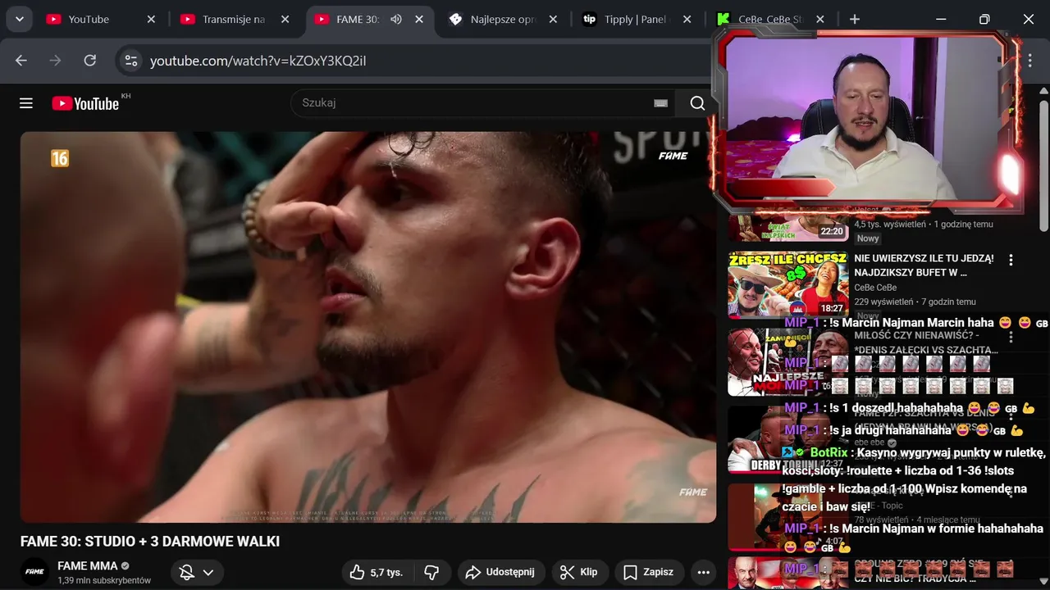Open FAME MMA channel avatar
This screenshot has height=590, width=1050.
tap(34, 572)
